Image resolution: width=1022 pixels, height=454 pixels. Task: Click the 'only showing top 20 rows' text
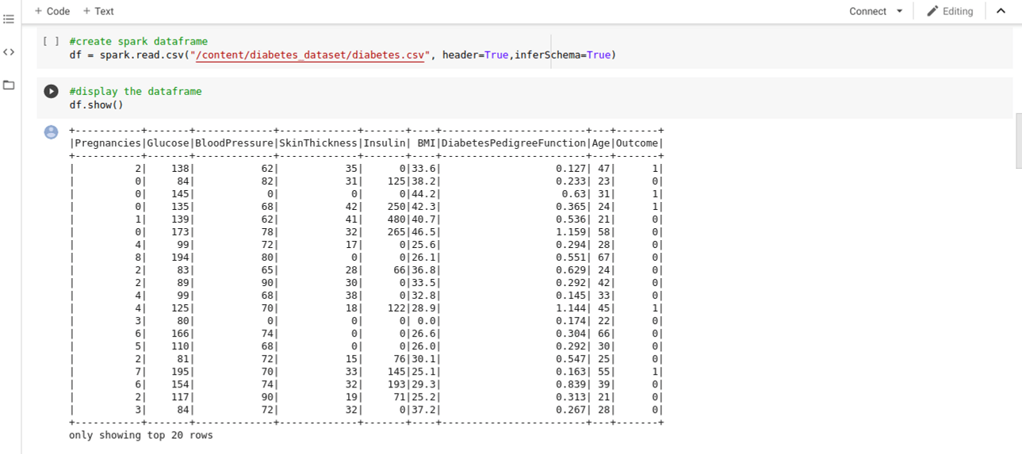(x=141, y=435)
